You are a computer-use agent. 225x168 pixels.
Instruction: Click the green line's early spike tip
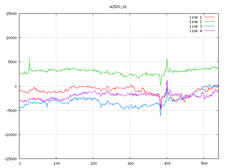(30, 58)
